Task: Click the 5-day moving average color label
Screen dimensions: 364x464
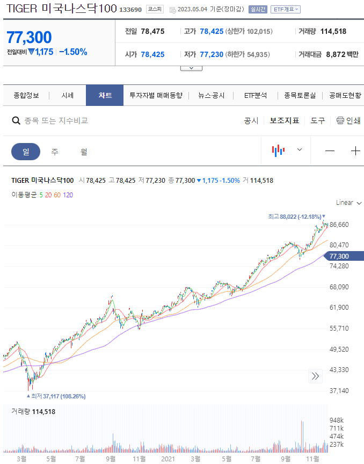Action: [x=41, y=195]
